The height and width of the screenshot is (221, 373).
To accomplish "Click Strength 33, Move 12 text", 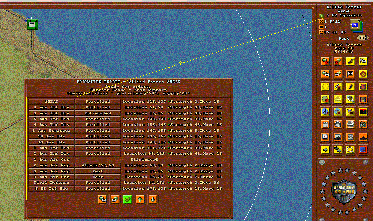I will (x=196, y=107).
